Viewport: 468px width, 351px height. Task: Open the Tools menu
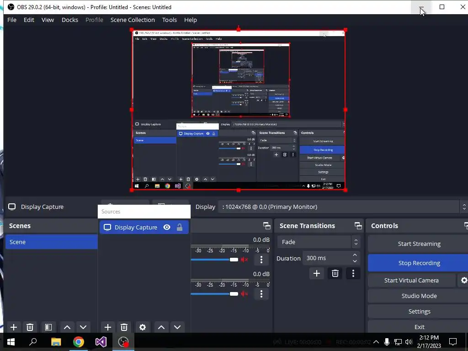click(170, 20)
